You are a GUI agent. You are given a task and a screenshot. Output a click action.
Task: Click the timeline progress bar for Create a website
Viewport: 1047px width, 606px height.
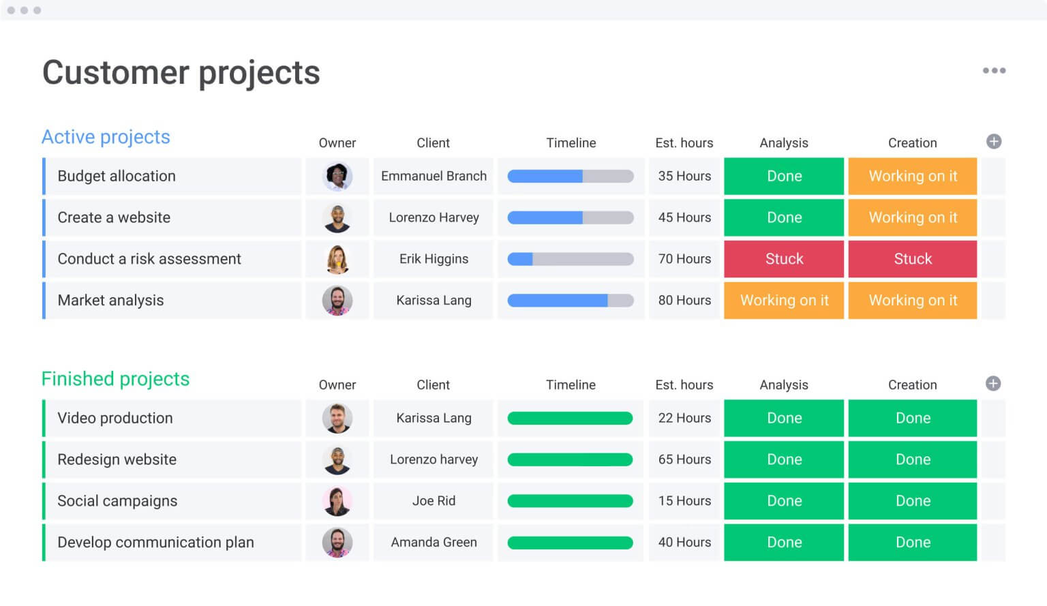(571, 217)
